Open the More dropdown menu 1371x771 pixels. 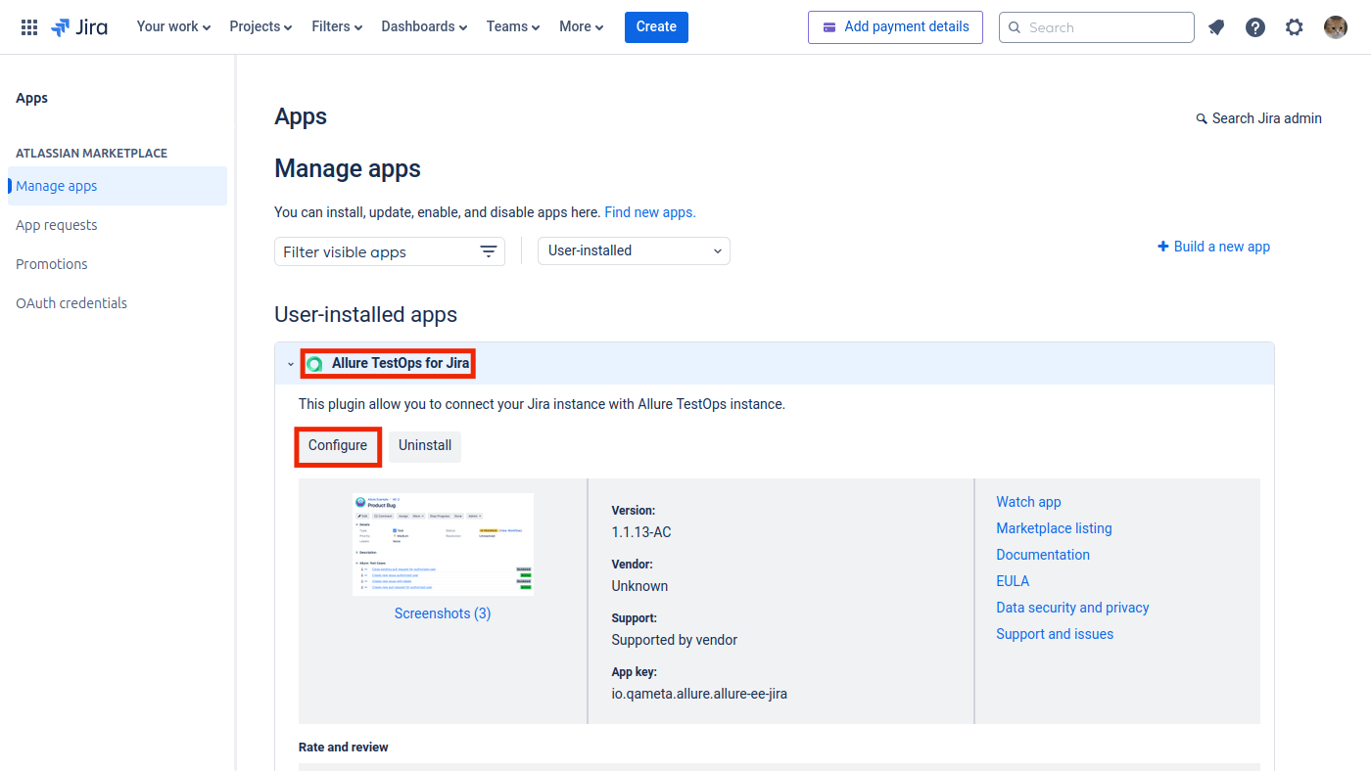coord(582,26)
